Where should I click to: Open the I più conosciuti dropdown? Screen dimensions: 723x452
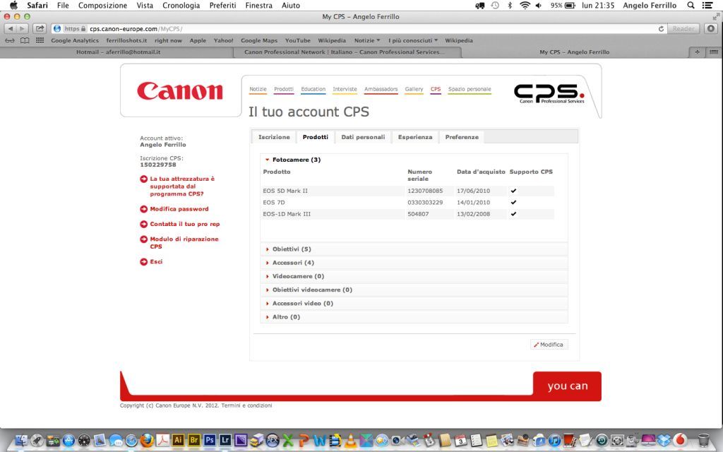tap(413, 40)
